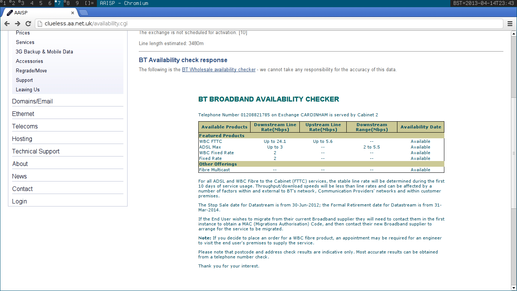Switch to workspace 1 in the top bar
The image size is (517, 291).
tap(4, 3)
